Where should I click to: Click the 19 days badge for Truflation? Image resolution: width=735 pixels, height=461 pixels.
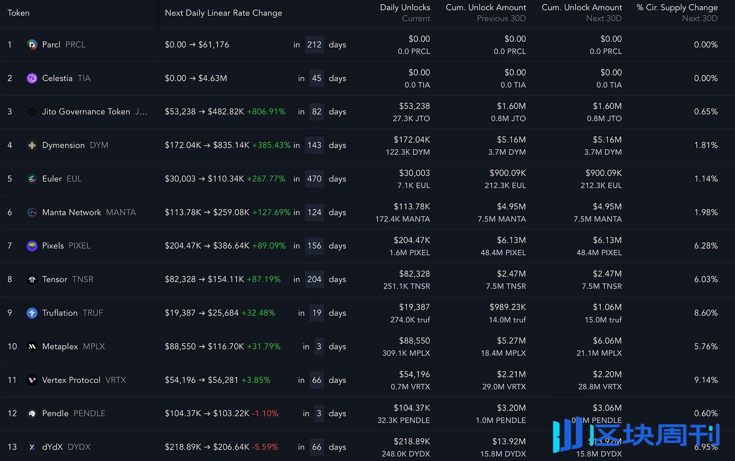coord(317,313)
